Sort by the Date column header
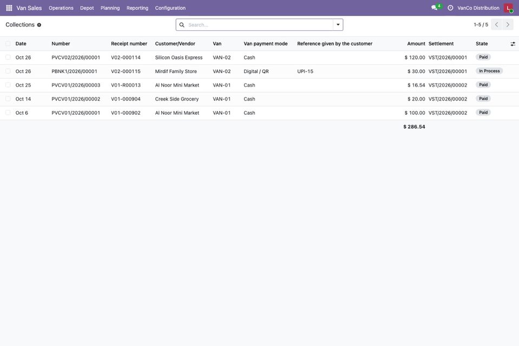The image size is (519, 346). (21, 44)
